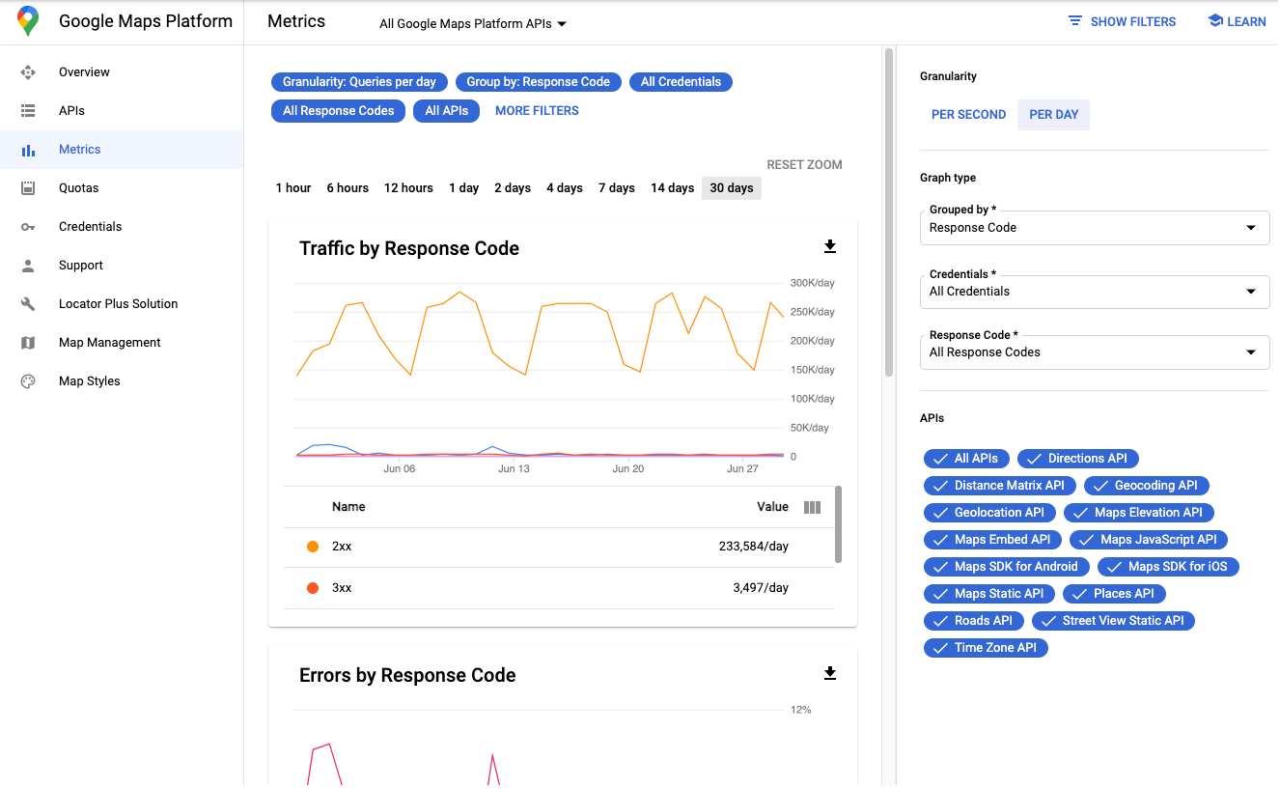Open the Grouped by dropdown
Viewport: 1280px width, 788px height.
[x=1095, y=228]
